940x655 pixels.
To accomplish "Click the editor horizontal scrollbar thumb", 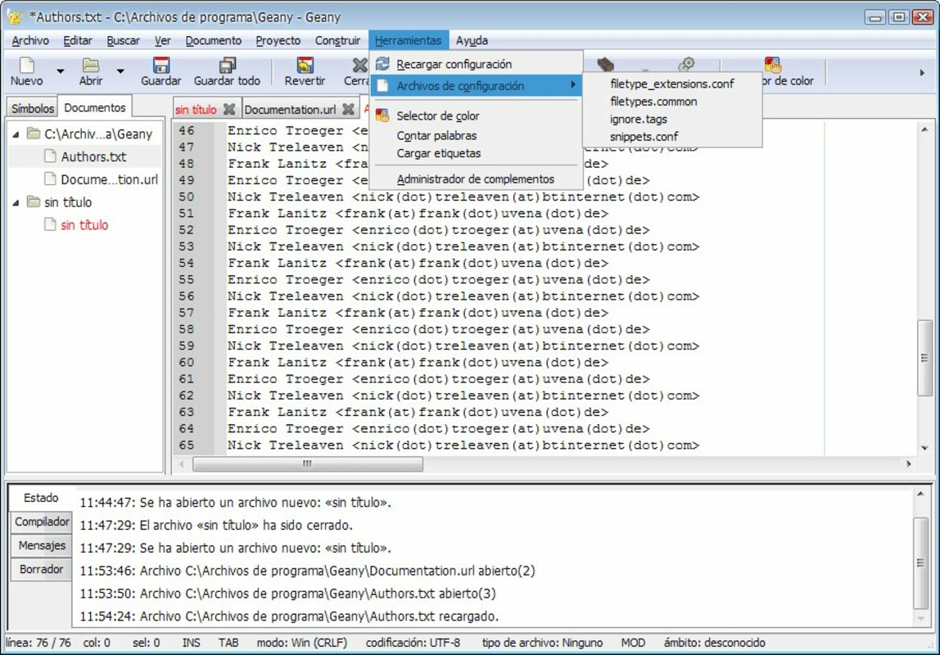I will click(308, 464).
